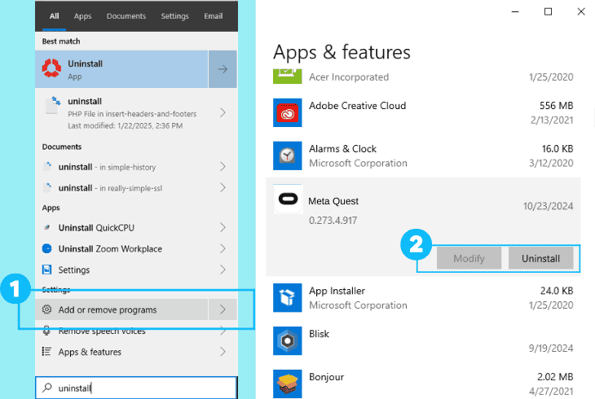
Task: Click the Uninstall button for Meta Quest
Action: coord(540,258)
